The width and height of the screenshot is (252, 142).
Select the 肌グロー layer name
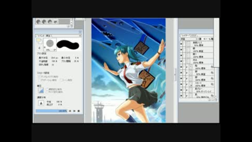click(x=198, y=89)
